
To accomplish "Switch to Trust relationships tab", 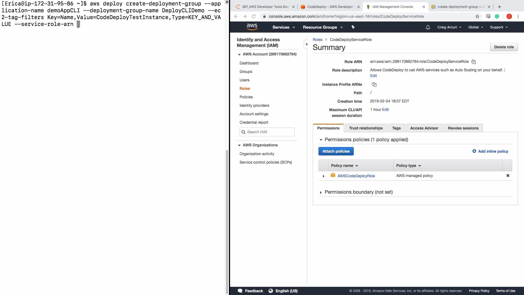I will [366, 128].
